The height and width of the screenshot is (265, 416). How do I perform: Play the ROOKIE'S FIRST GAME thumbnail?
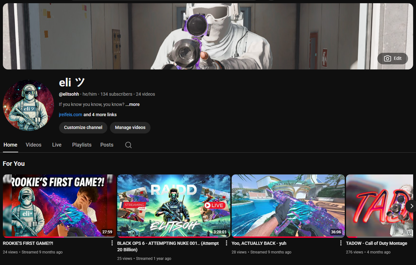tap(59, 206)
